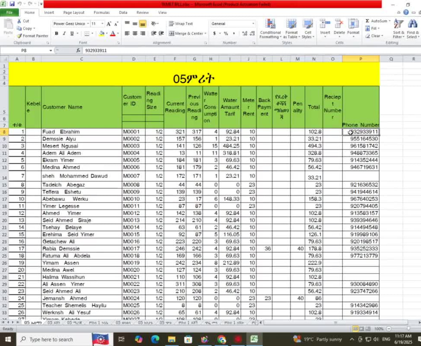Click the Windows Start button

coord(8,339)
